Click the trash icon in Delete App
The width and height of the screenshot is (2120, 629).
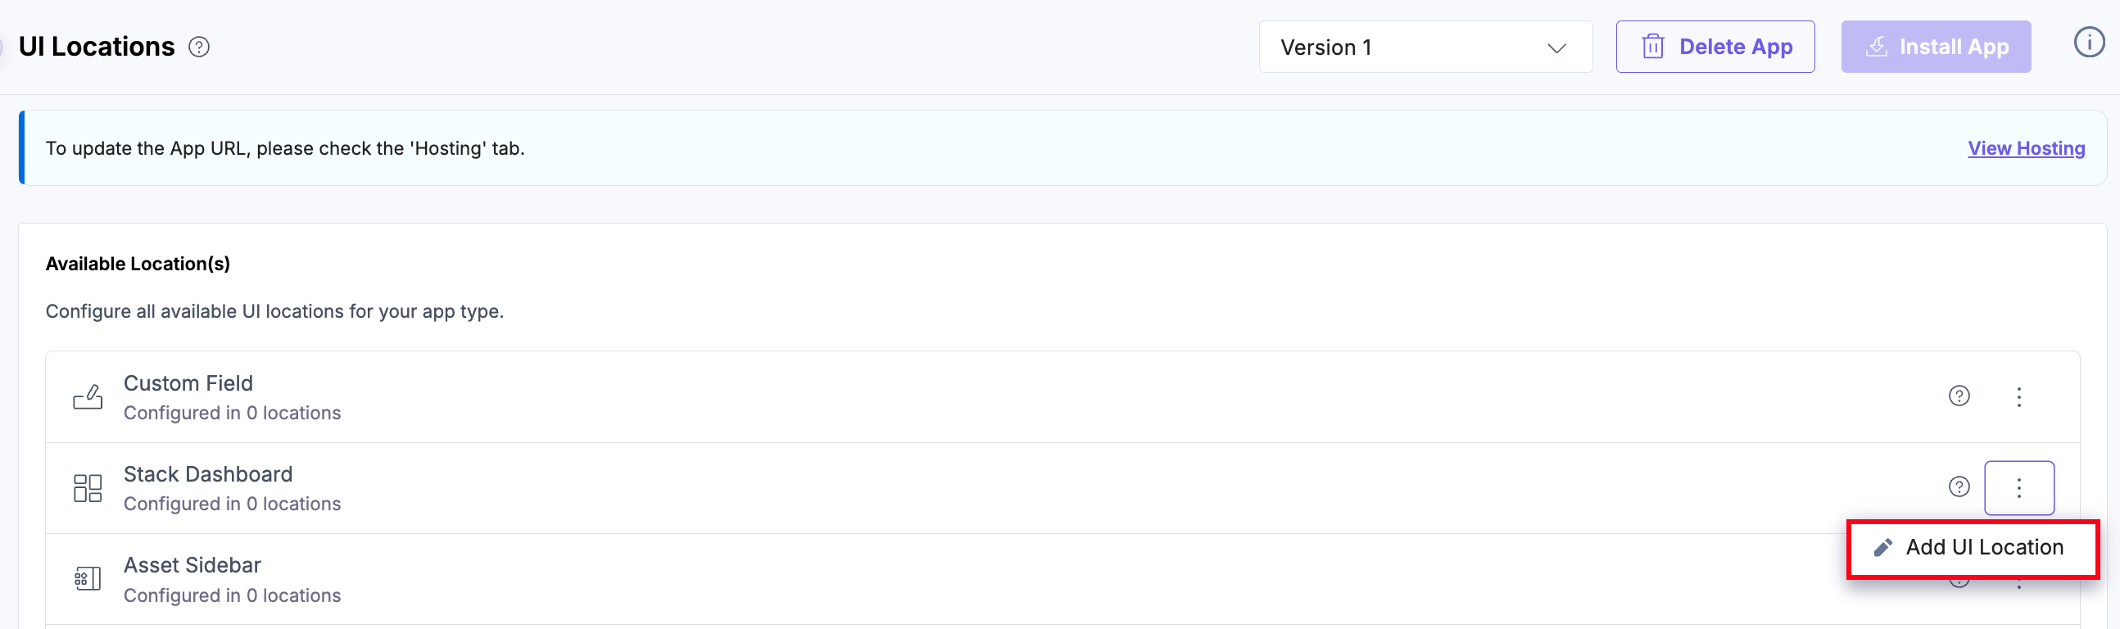(x=1652, y=47)
